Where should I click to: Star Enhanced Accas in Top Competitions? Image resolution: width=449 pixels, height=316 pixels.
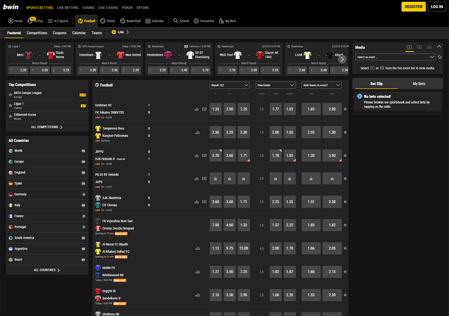[10, 116]
